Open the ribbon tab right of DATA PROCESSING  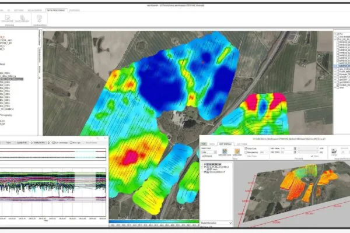[74, 10]
